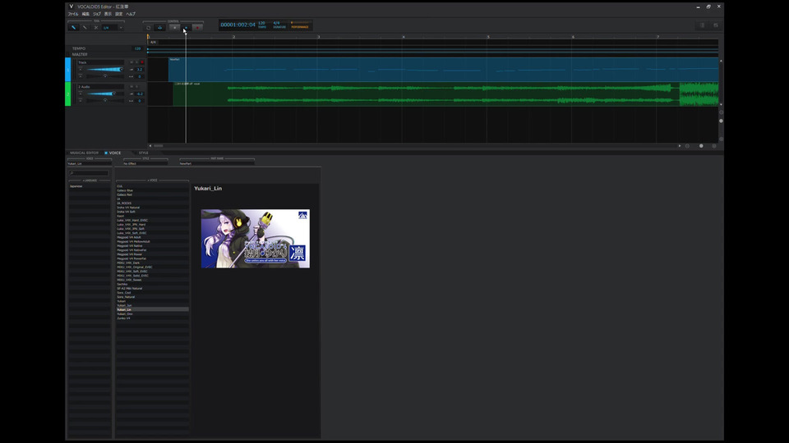
Task: Select the pencil draw tool
Action: [x=84, y=27]
